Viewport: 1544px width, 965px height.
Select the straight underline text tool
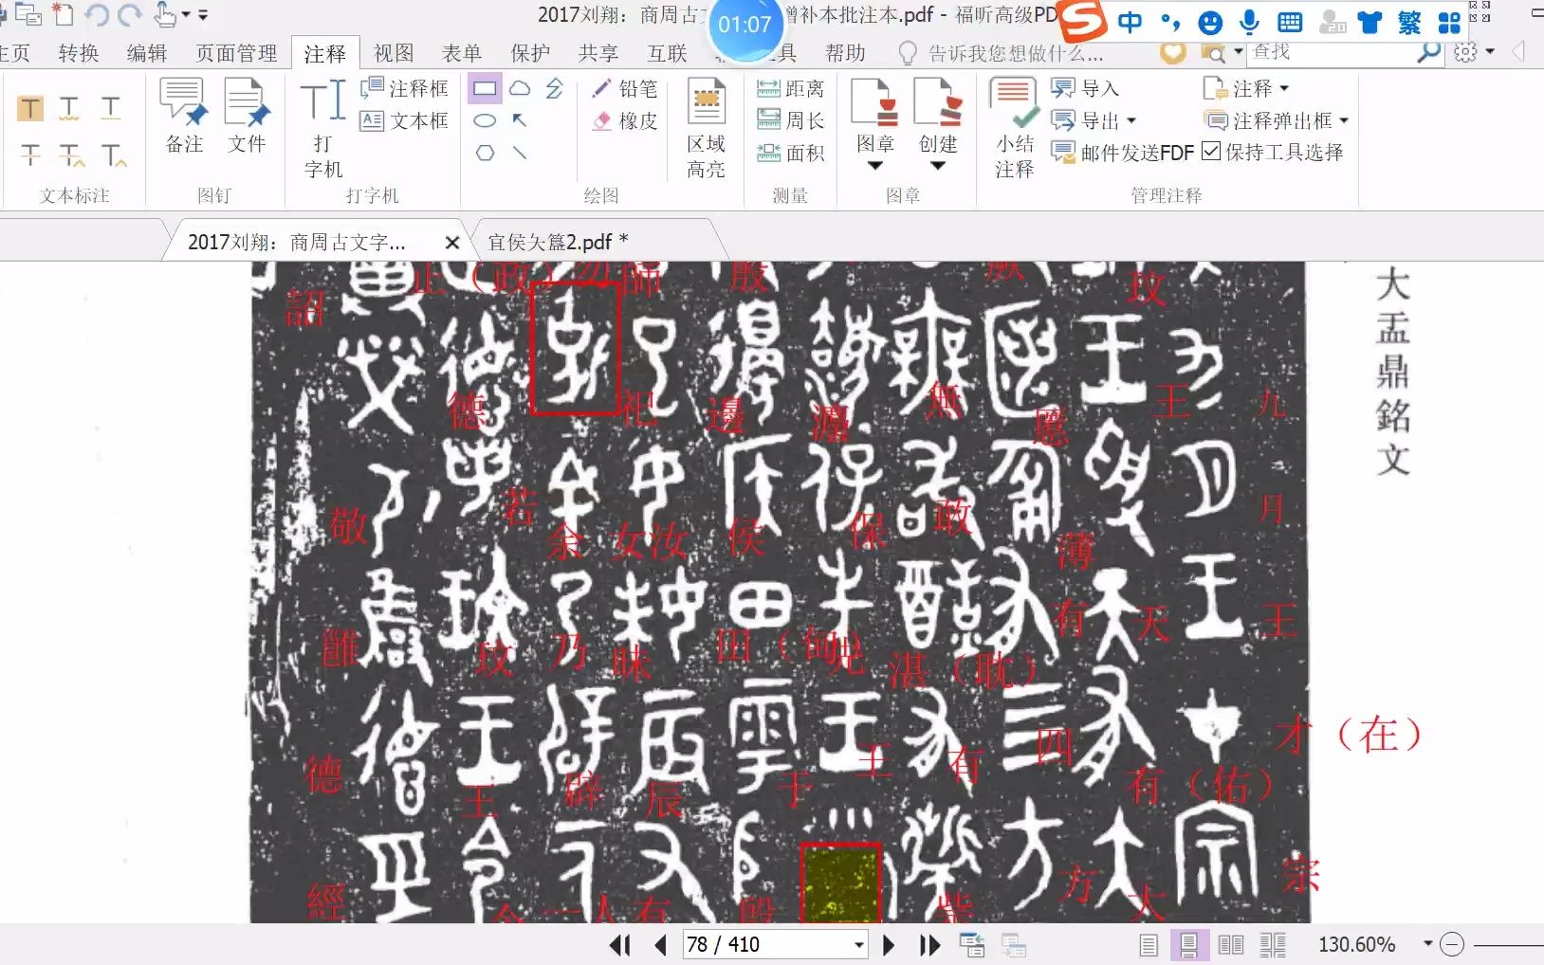[x=111, y=108]
